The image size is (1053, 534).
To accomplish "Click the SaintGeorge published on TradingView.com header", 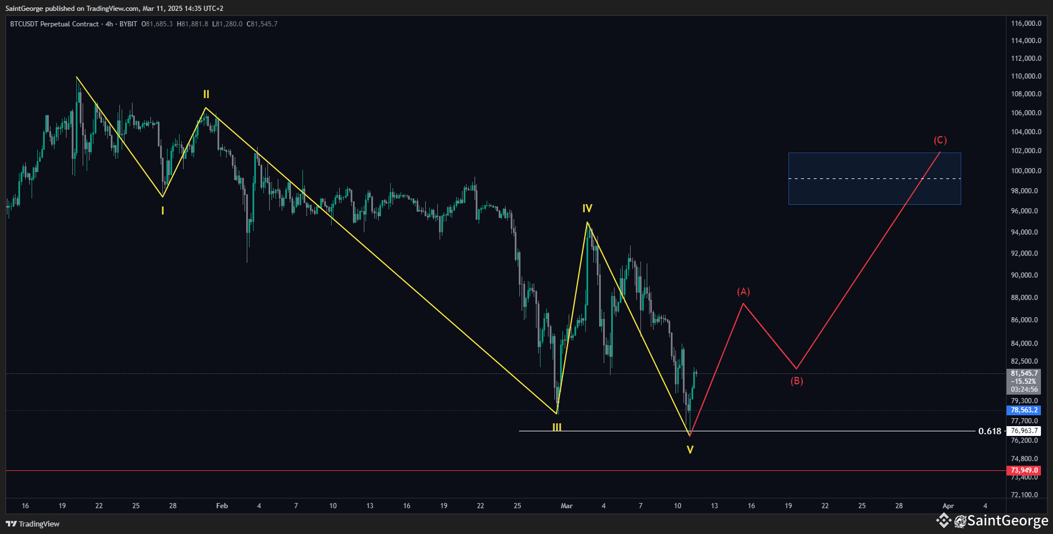I will pyautogui.click(x=114, y=9).
